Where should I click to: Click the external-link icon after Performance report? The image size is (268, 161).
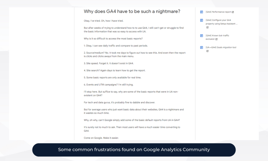coord(233,12)
